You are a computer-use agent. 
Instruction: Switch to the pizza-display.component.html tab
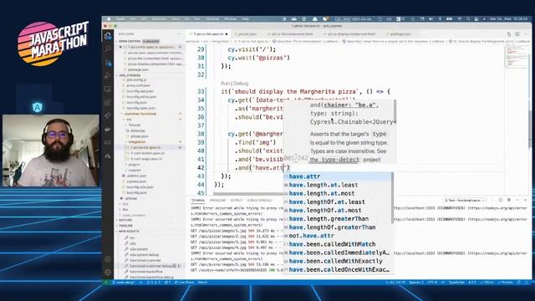click(x=351, y=34)
